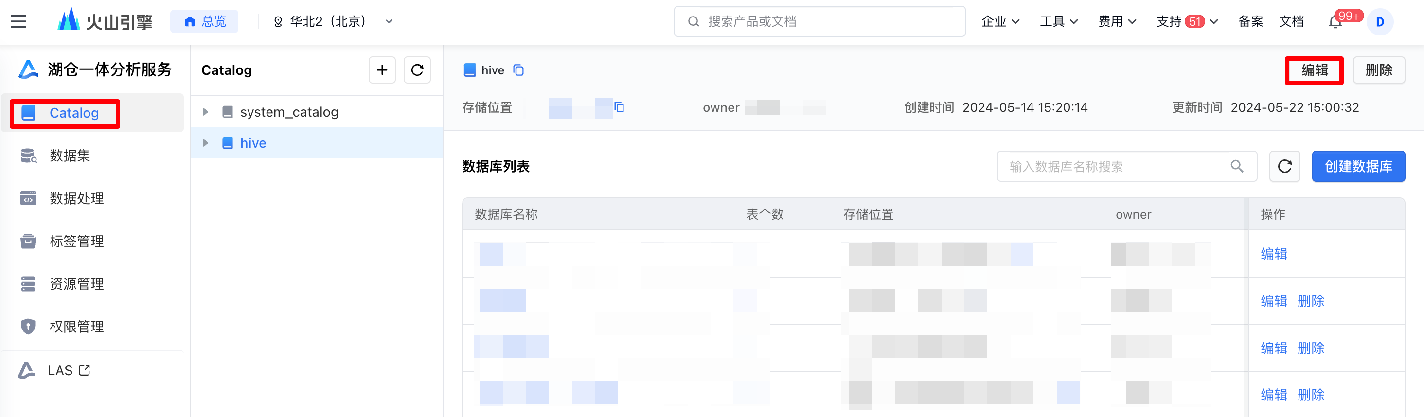1424x417 pixels.
Task: Open user avatar D profile
Action: click(1380, 22)
